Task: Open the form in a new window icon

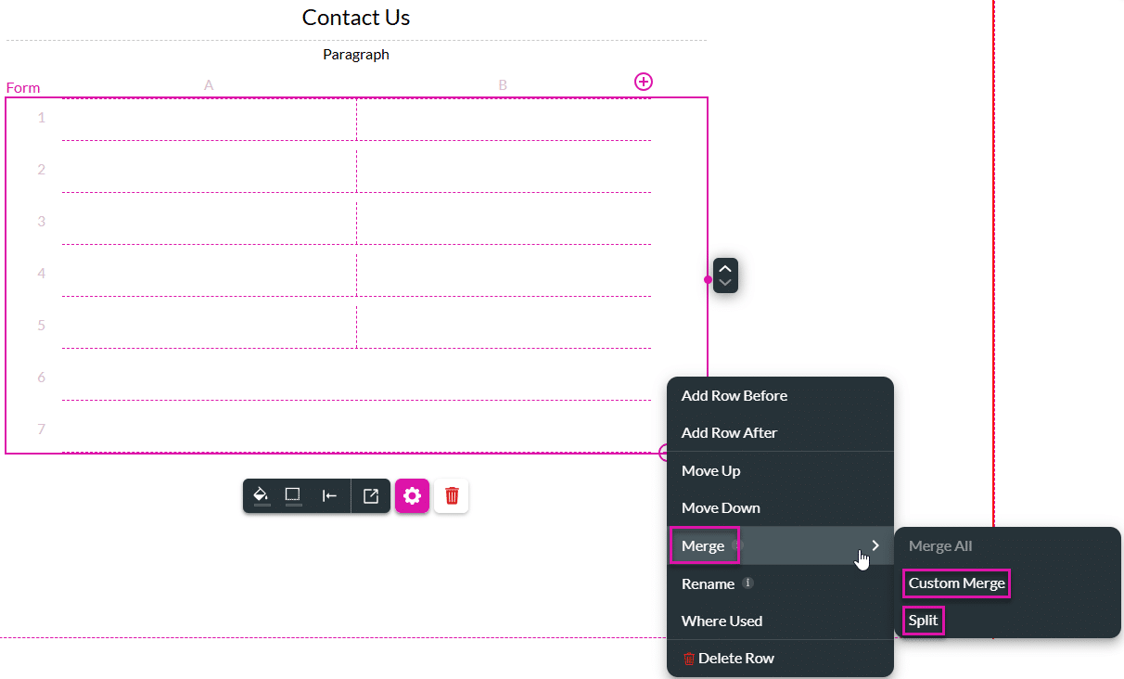Action: pyautogui.click(x=370, y=495)
